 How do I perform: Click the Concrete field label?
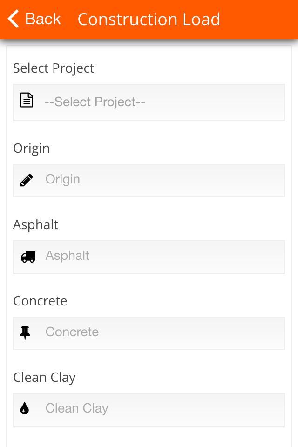40,301
